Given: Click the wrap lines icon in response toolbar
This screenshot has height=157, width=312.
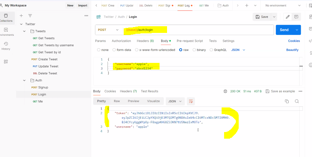Looking at the screenshot, I should (191, 101).
